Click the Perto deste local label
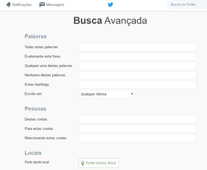 (x=37, y=162)
